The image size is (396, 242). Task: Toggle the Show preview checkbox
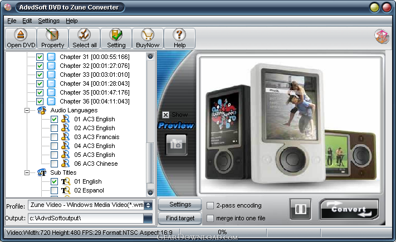165,115
